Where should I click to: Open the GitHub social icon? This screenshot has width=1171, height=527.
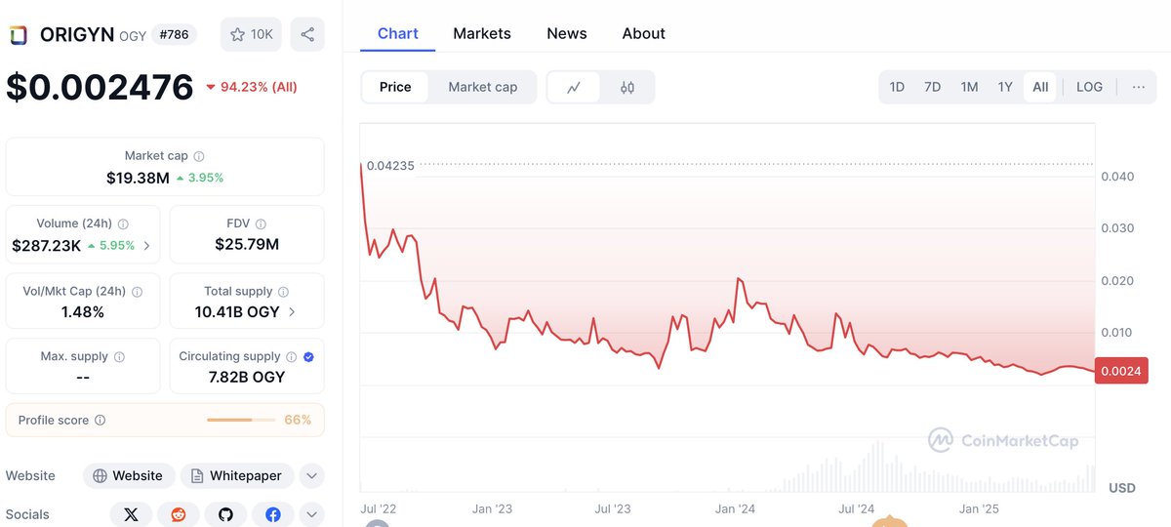[x=225, y=514]
